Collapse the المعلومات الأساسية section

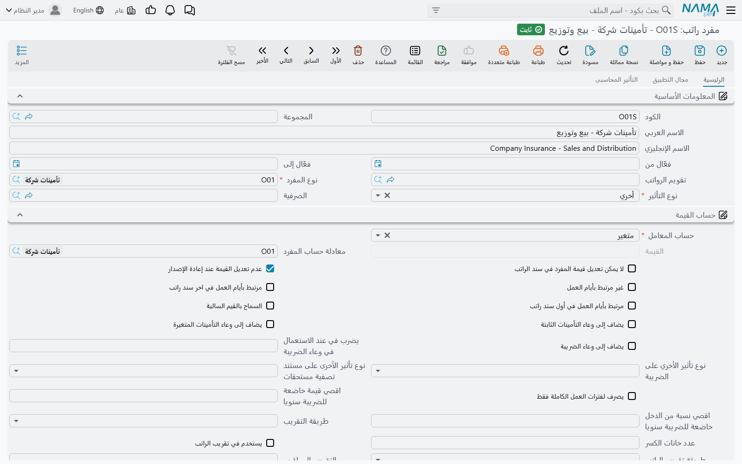click(x=20, y=96)
